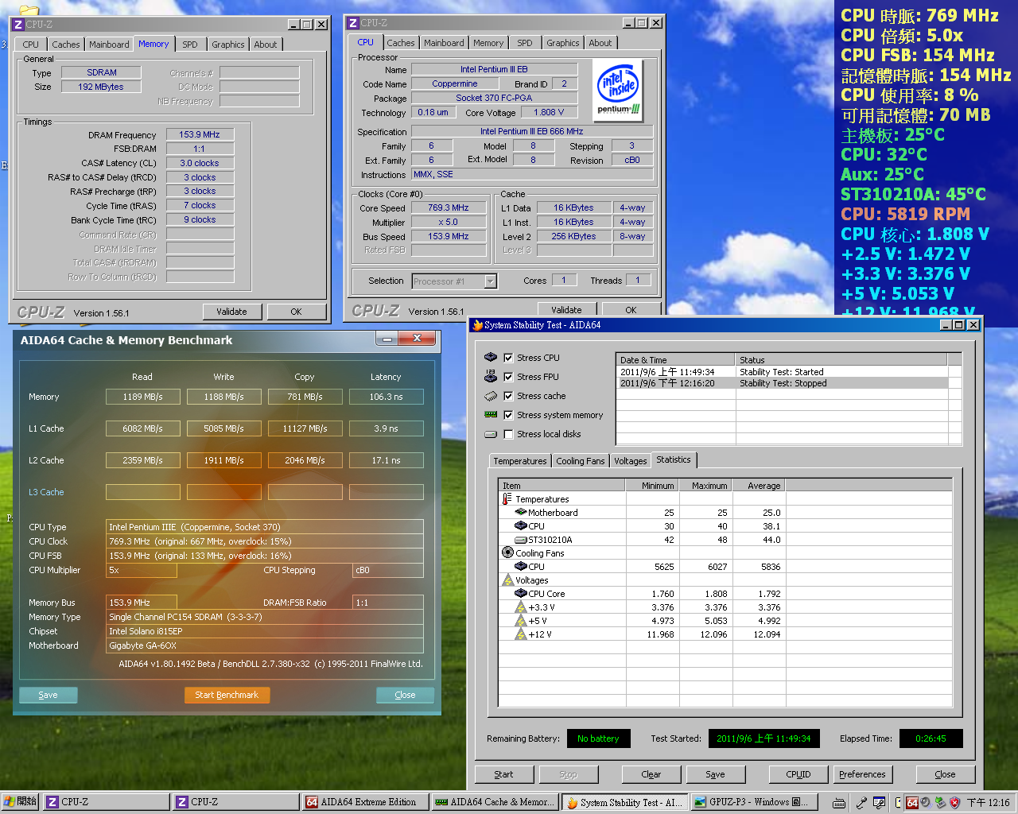Open Preferences in System Stability Test
The width and height of the screenshot is (1018, 814).
(x=862, y=774)
